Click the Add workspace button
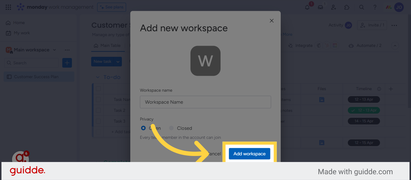The image size is (411, 180). (x=249, y=154)
